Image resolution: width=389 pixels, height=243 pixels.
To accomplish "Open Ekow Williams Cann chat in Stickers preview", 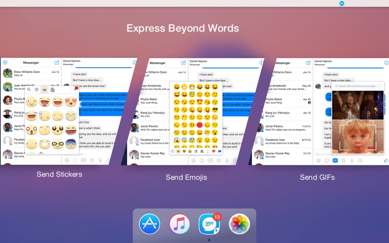I will coord(31,73).
